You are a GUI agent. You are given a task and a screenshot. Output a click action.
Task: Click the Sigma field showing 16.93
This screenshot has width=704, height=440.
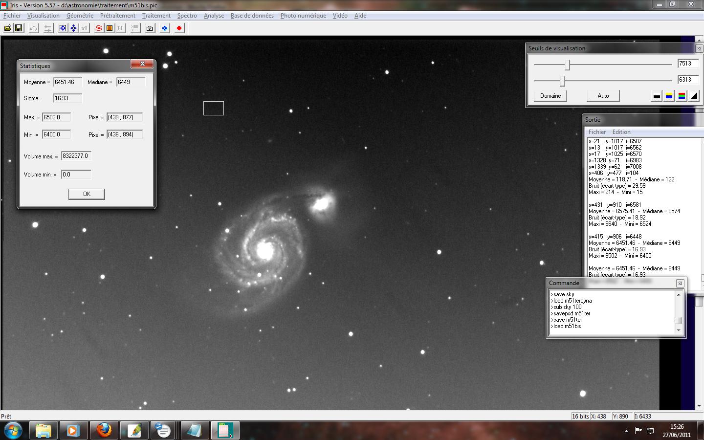click(67, 98)
